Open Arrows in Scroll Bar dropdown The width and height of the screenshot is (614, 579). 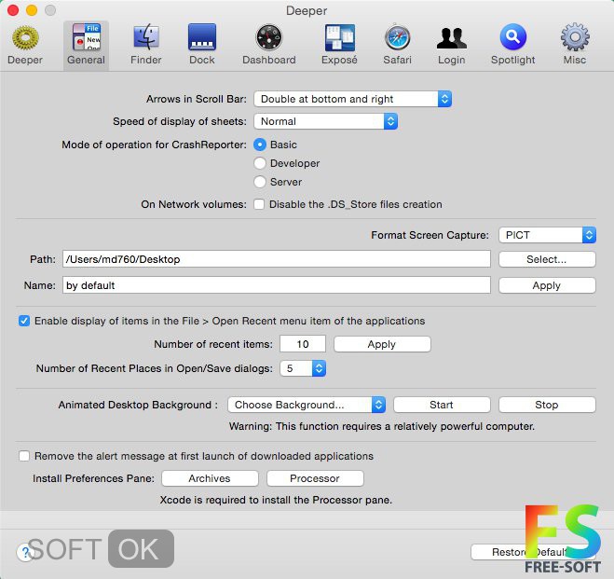coord(353,99)
